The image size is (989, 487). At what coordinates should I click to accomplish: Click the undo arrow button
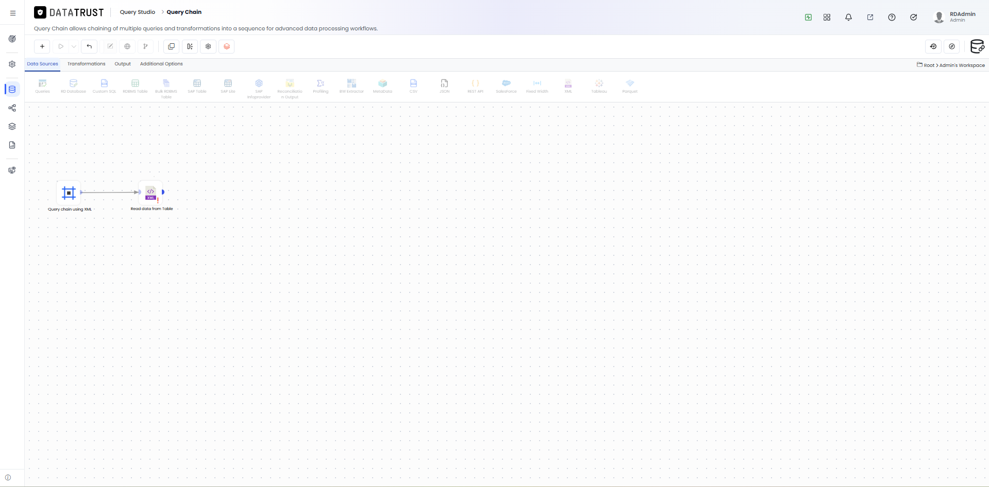click(89, 46)
